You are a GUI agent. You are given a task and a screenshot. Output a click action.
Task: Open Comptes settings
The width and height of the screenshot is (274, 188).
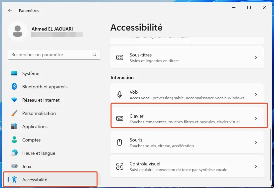tap(54, 140)
